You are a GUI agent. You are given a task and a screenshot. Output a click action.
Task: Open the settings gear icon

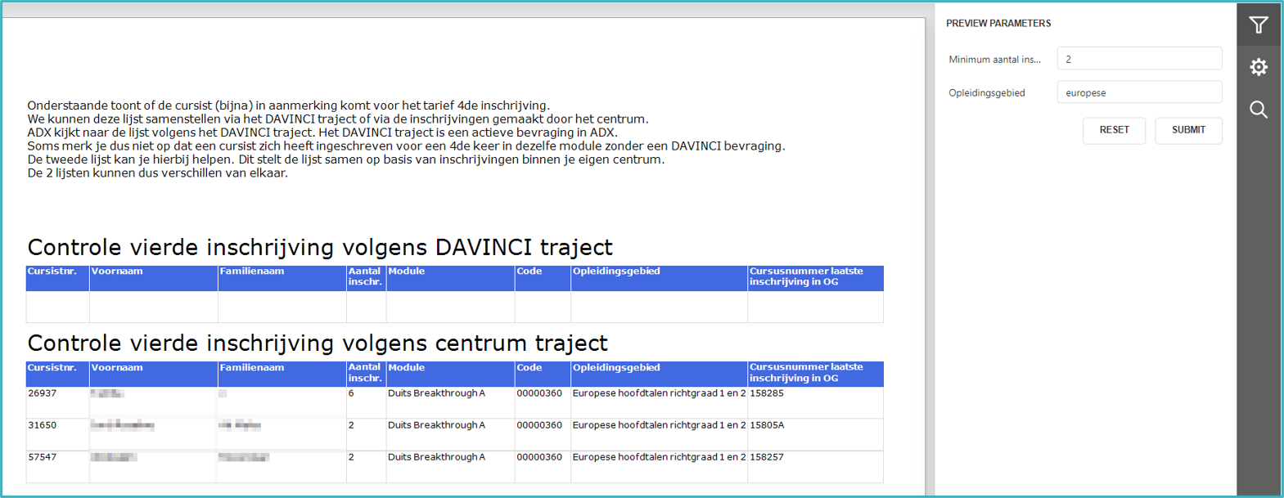tap(1259, 67)
